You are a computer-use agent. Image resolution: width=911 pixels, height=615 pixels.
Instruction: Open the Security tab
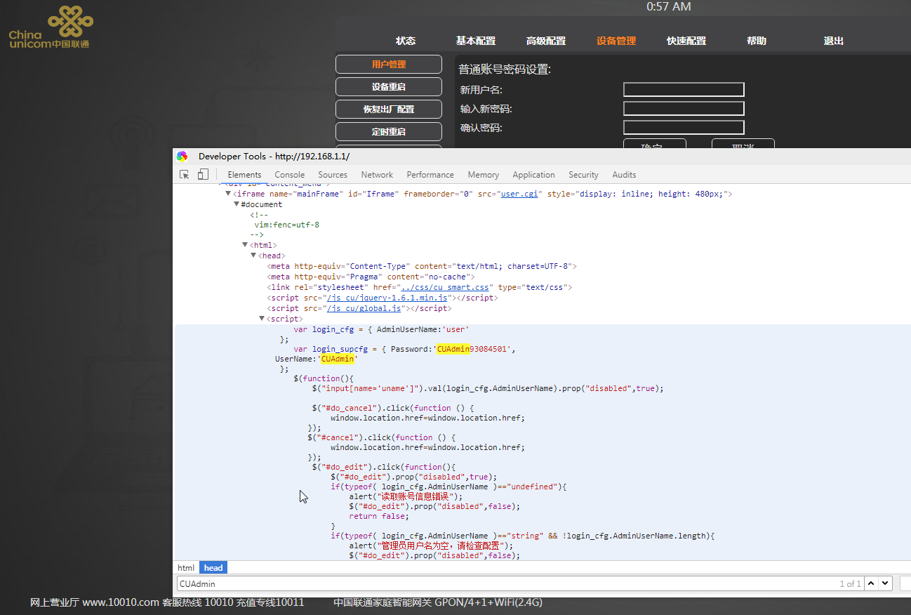coord(583,175)
